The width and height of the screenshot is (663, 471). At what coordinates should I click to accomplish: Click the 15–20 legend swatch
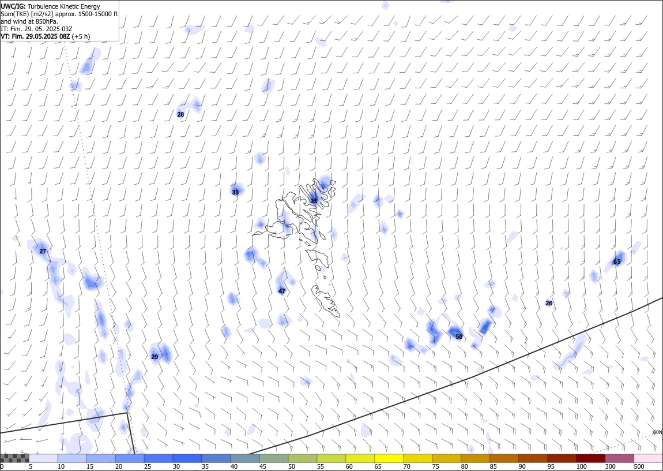(101, 458)
